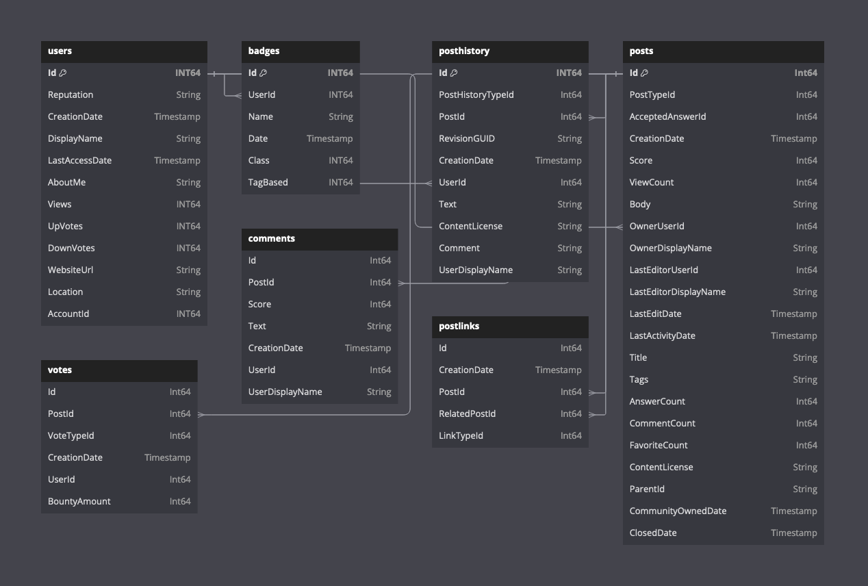This screenshot has height=586, width=868.
Task: Click the badges table title bar
Action: pyautogui.click(x=301, y=51)
